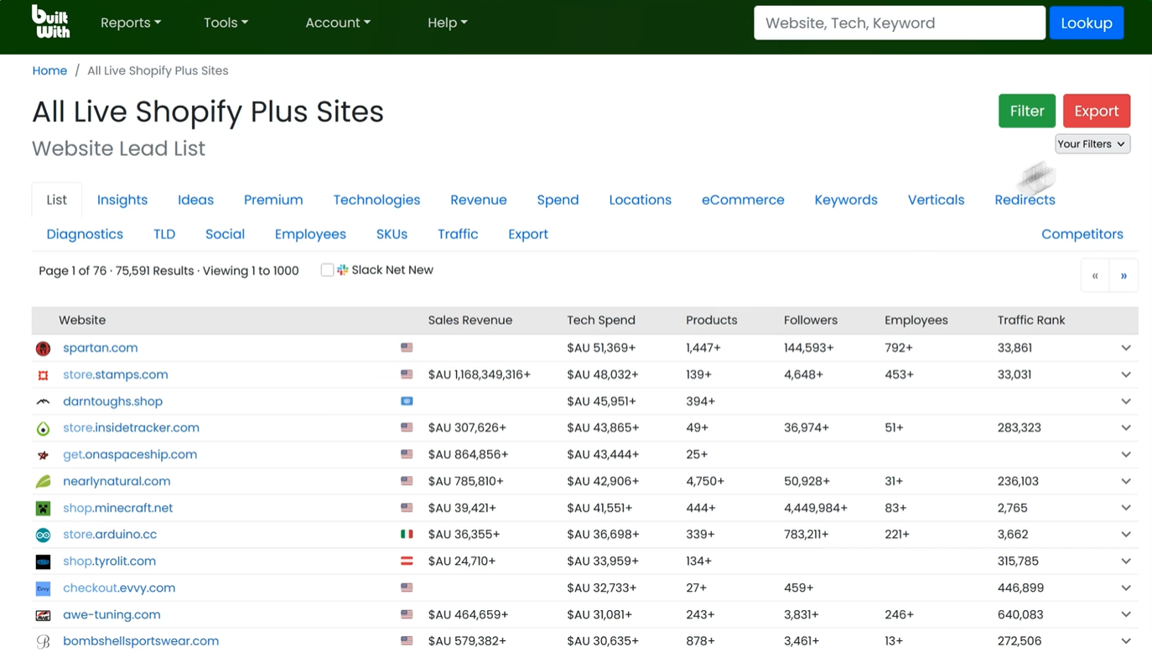The width and height of the screenshot is (1152, 652).
Task: Open the bombshellsportswear.com website link
Action: (141, 641)
